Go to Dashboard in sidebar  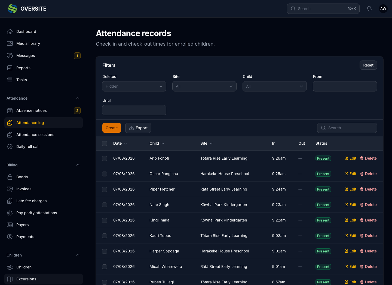click(44, 31)
